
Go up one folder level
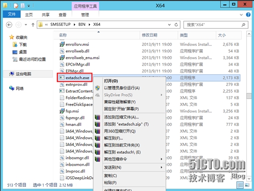click(x=33, y=25)
